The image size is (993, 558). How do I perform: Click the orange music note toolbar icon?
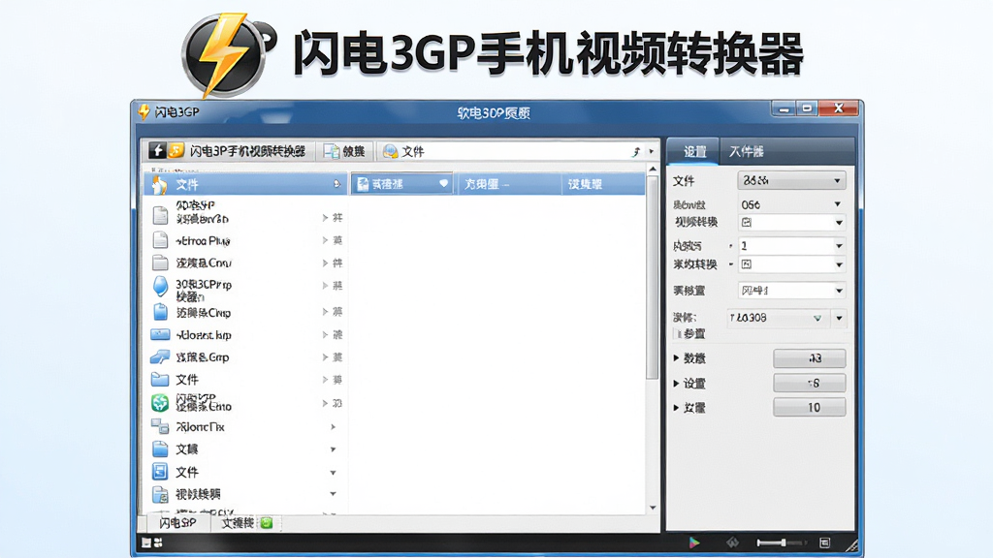[176, 150]
